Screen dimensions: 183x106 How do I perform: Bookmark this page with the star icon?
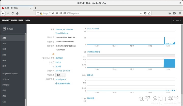[149, 13]
